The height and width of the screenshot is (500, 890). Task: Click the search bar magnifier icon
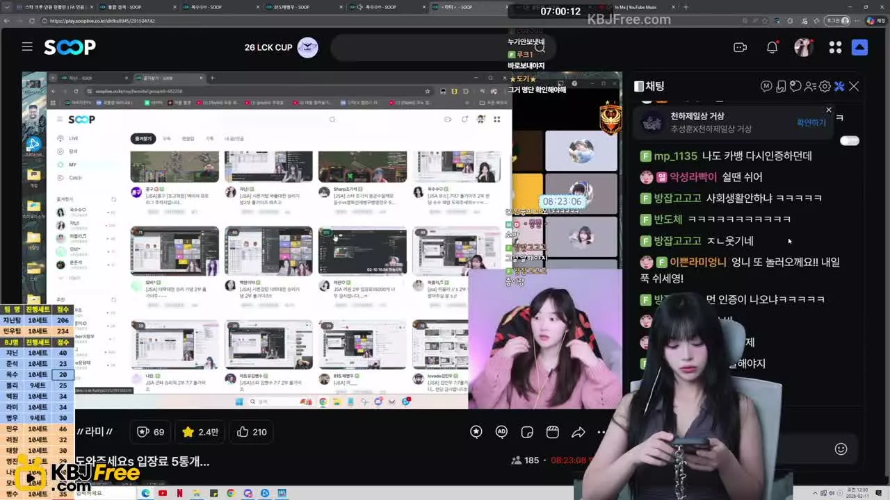tap(540, 47)
